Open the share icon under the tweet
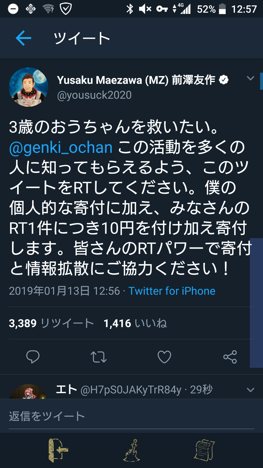 tap(230, 357)
